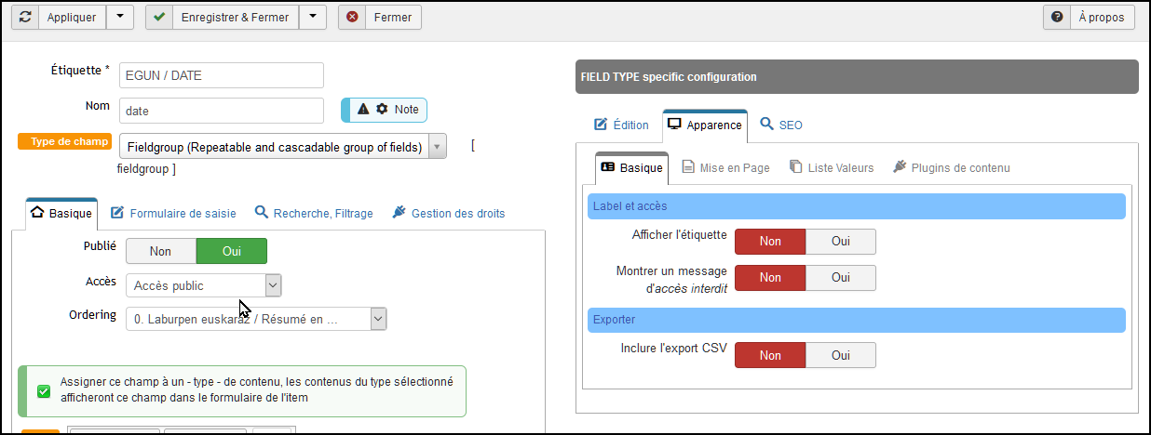Click the warning triangle icon beside Note
This screenshot has width=1151, height=435.
[x=363, y=110]
